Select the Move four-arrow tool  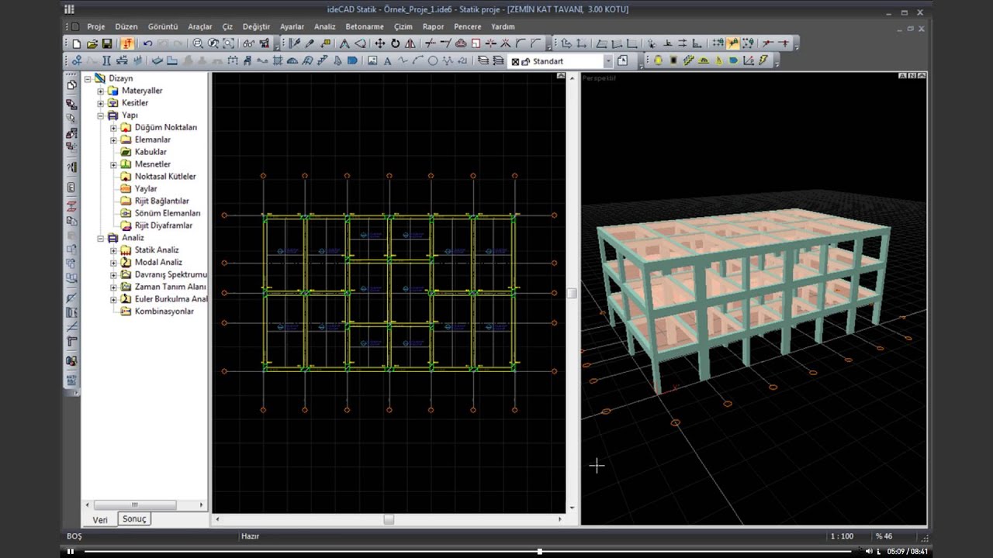[x=379, y=44]
